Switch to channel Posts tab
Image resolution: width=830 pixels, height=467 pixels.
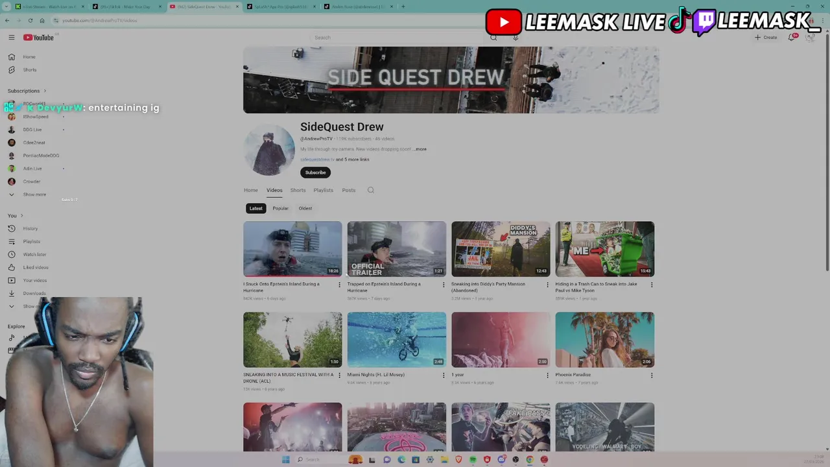coord(348,190)
